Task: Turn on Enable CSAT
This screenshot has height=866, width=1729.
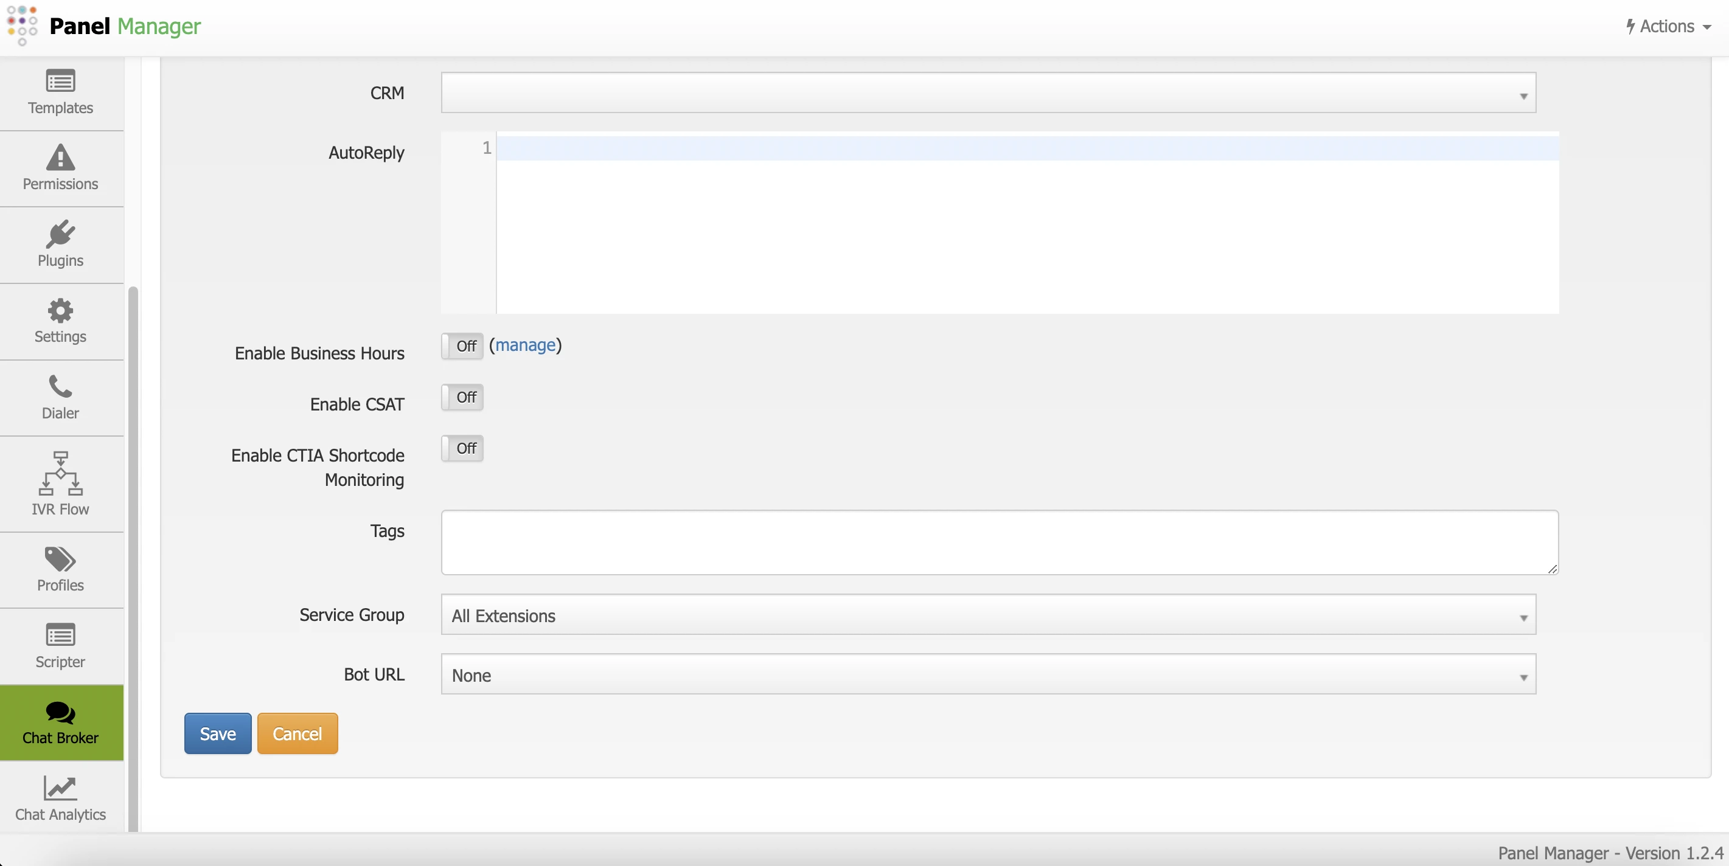Action: coord(461,397)
